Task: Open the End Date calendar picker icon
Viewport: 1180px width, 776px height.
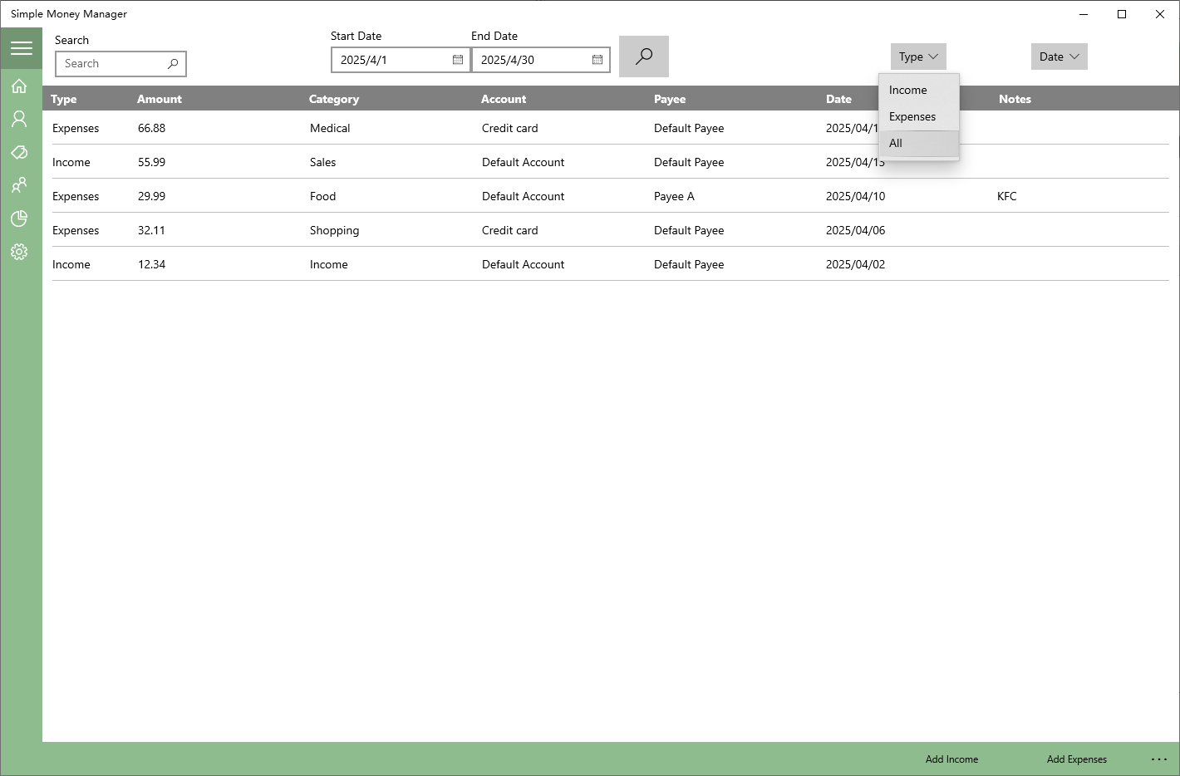Action: [597, 60]
